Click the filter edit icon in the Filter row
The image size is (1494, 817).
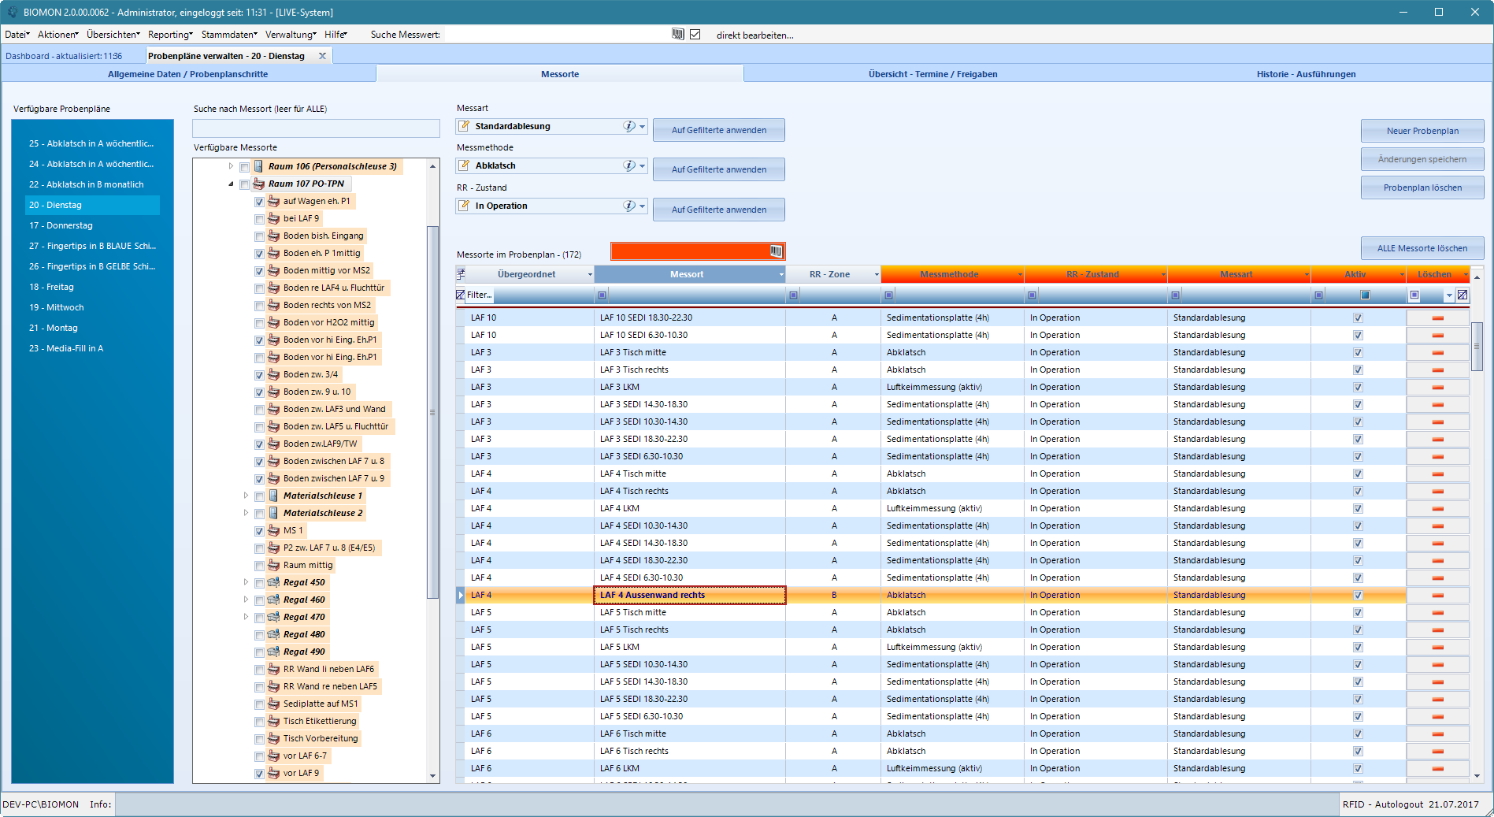(461, 295)
